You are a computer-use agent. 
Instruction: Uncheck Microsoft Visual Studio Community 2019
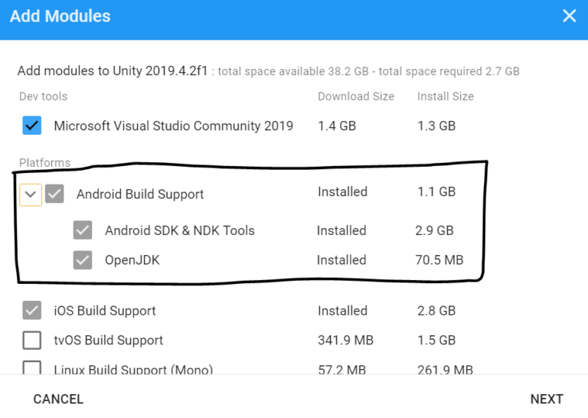pos(32,126)
